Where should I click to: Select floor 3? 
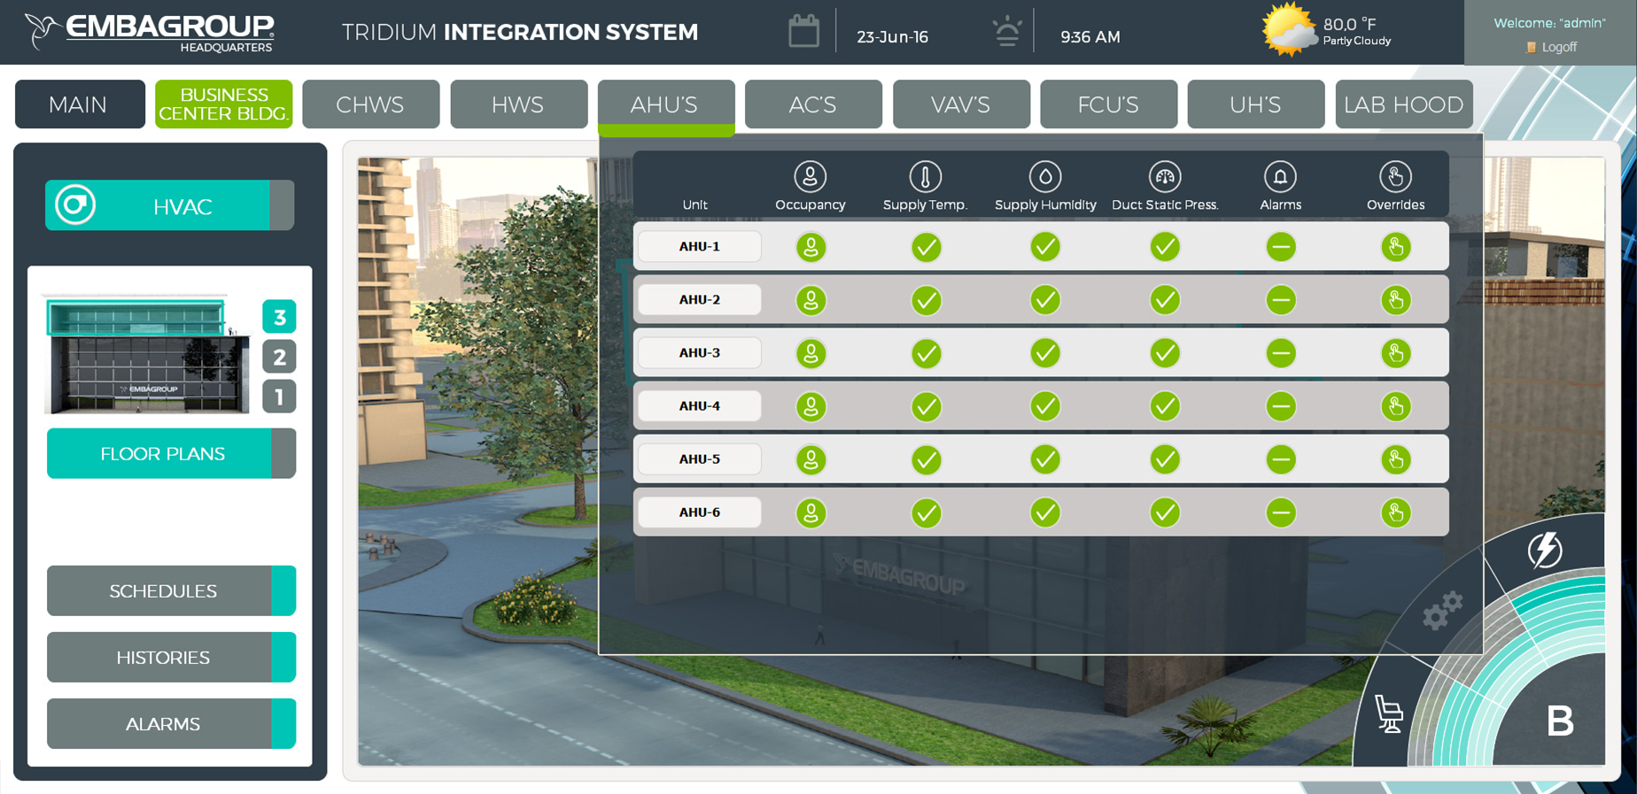click(x=279, y=316)
